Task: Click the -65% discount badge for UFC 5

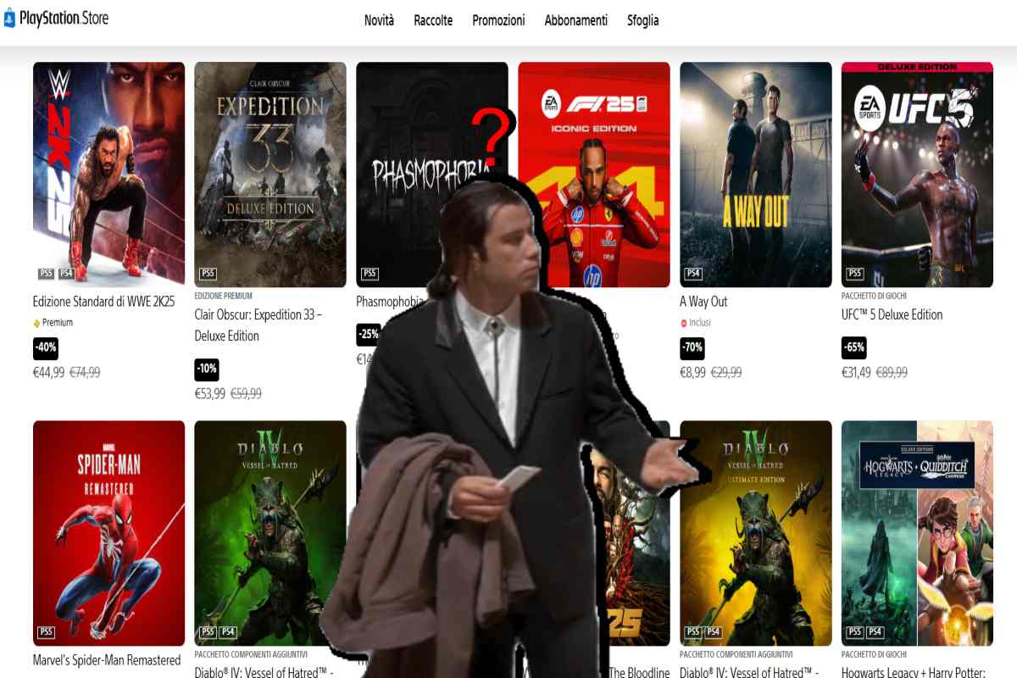Action: click(853, 348)
